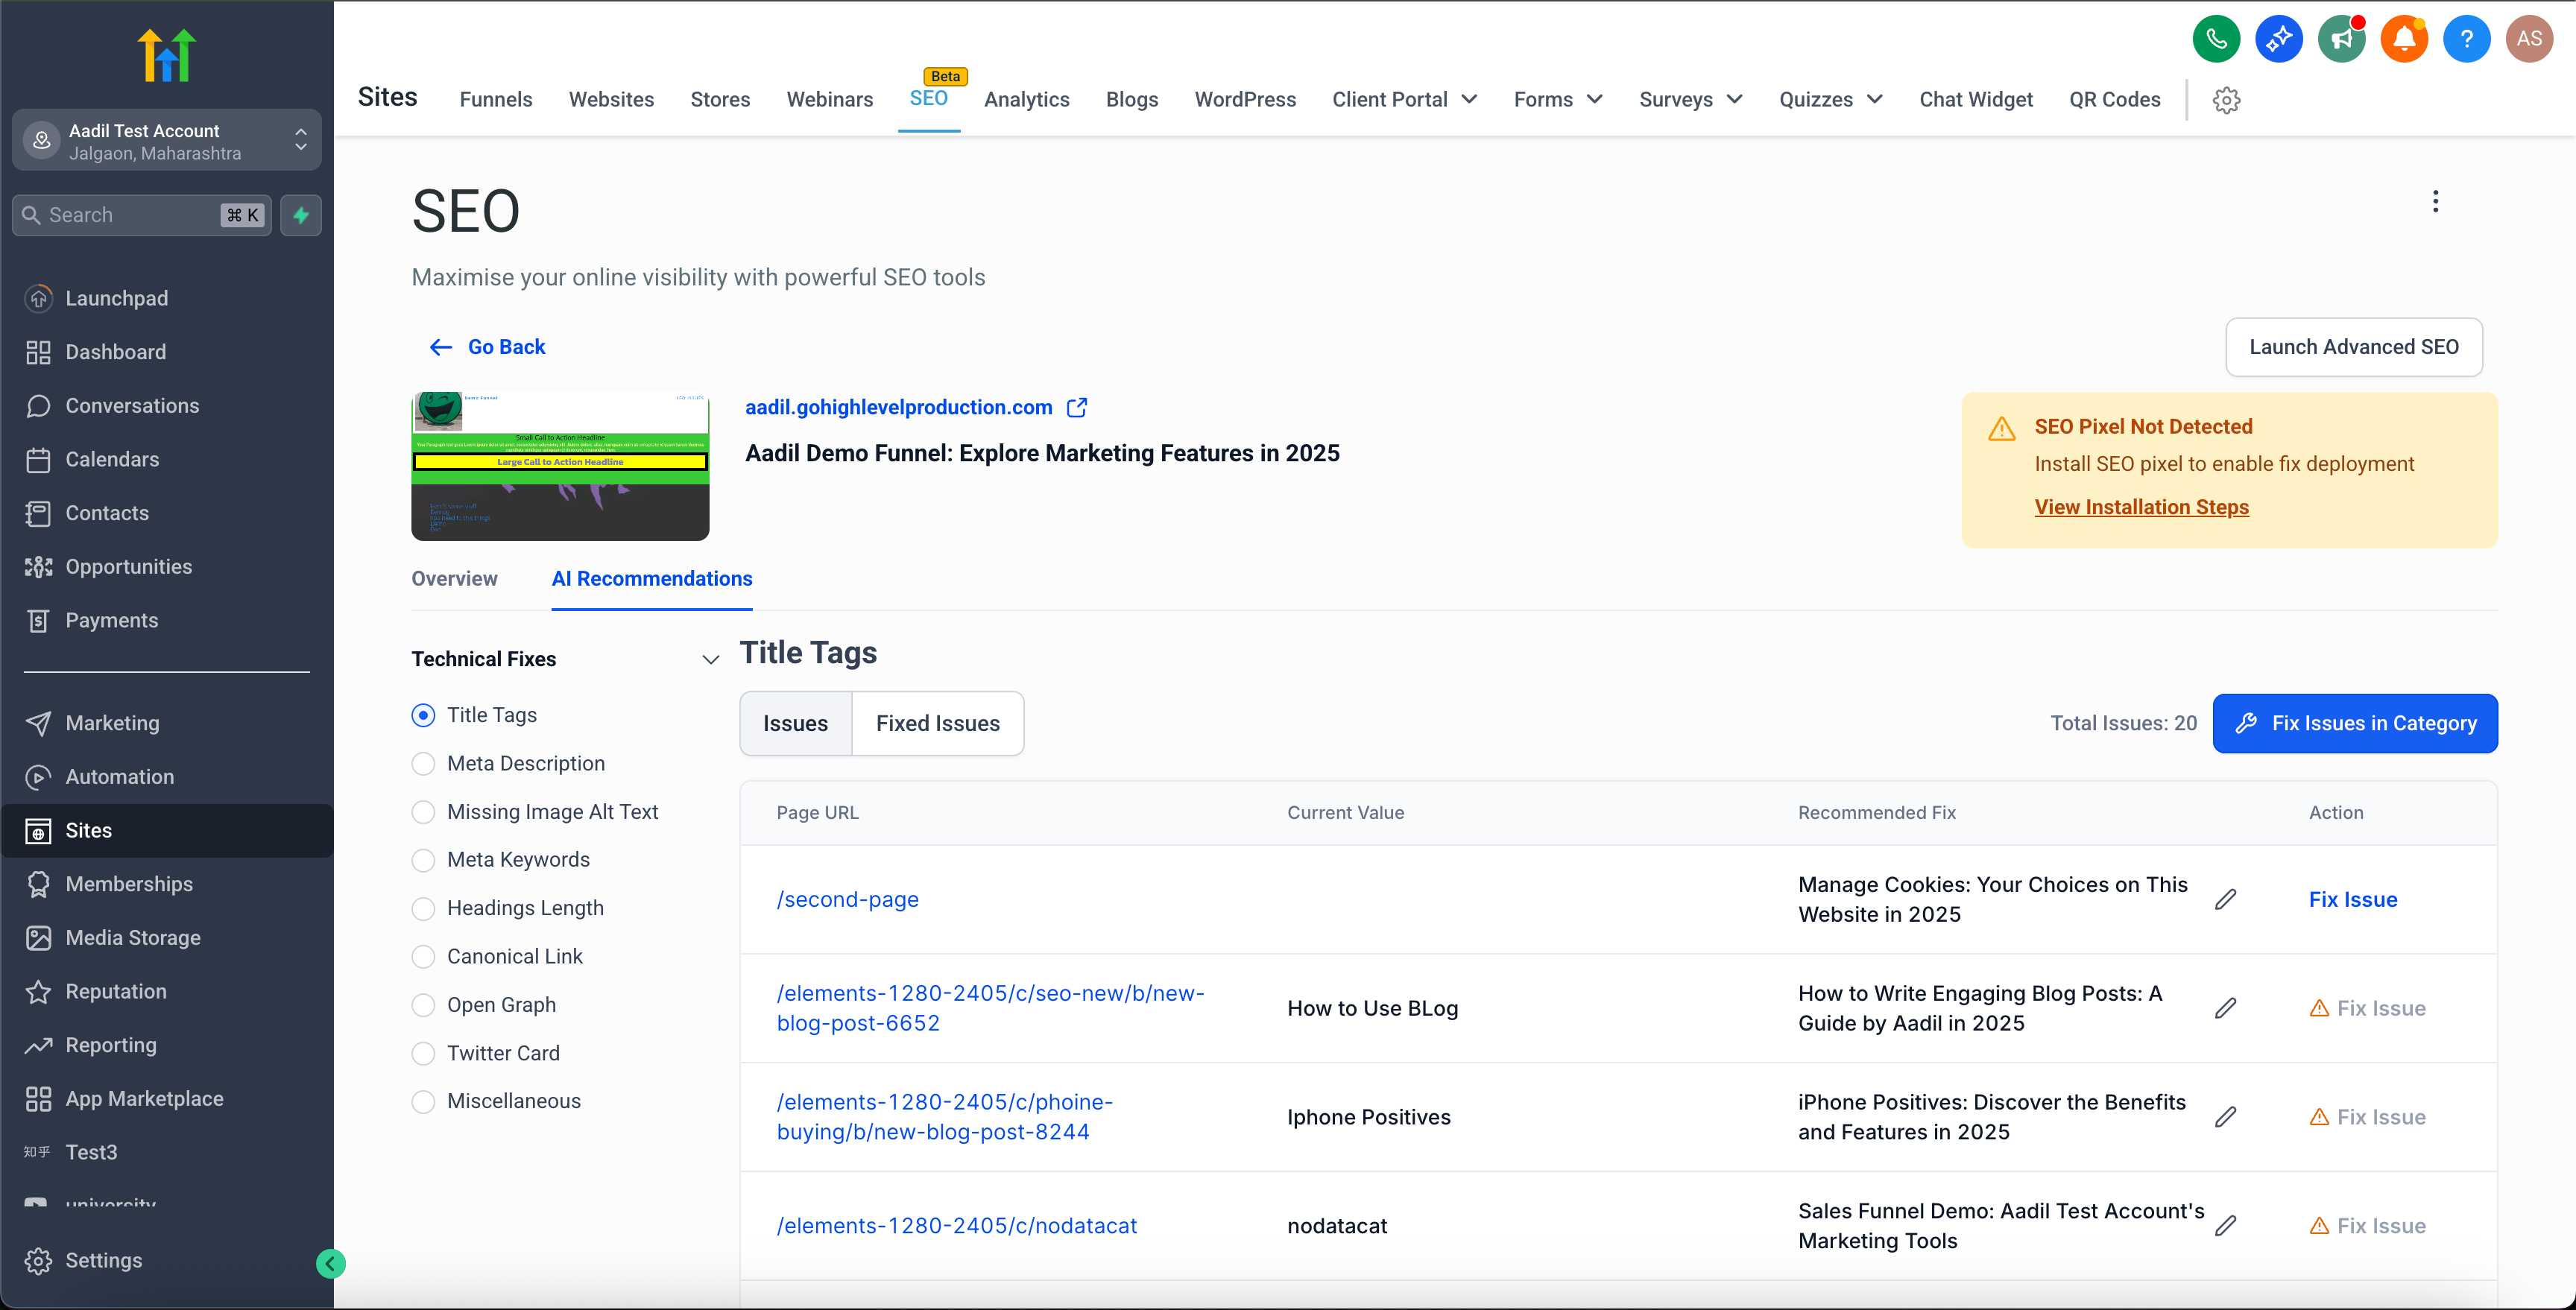Viewport: 2576px width, 1310px height.
Task: Switch to the Overview tab
Action: pos(454,578)
